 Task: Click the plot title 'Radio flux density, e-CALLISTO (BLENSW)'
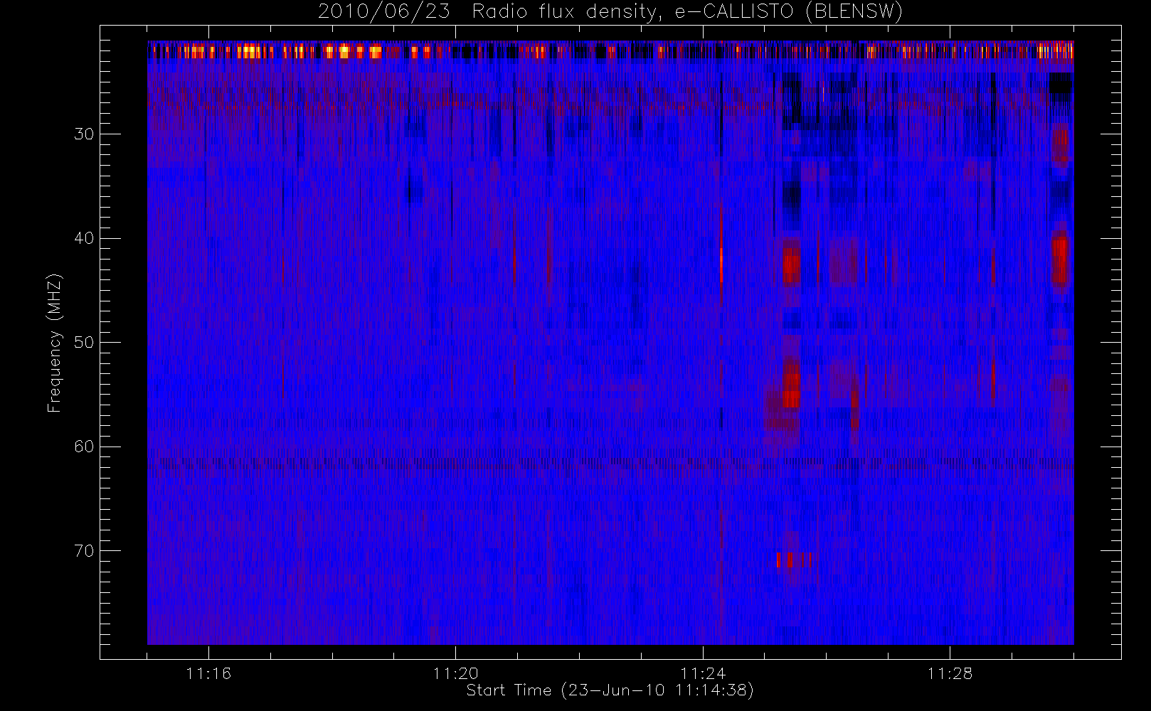point(687,12)
